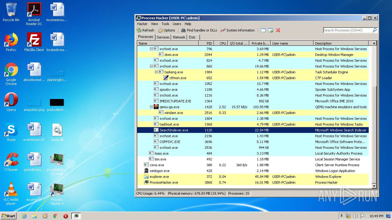Click the CPU Usage status bar entry
This screenshot has width=392, height=220.
tap(150, 193)
